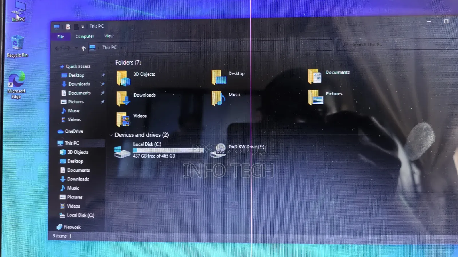Screen dimensions: 458x257
Task: Select the 3D Objects folder icon
Action: pyautogui.click(x=123, y=78)
